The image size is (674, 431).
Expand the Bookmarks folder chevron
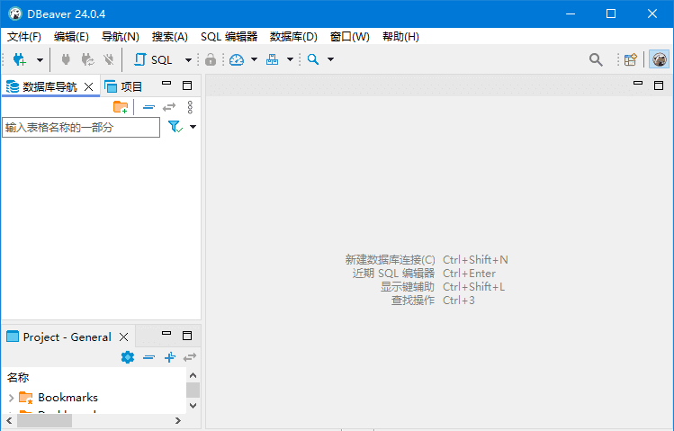(11, 398)
